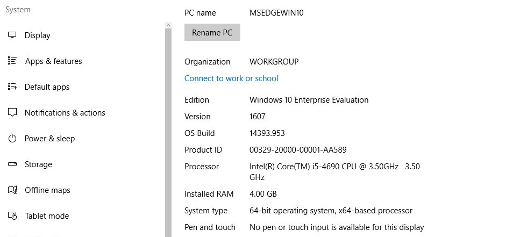Select Power & sleep settings
Screen dimensions: 520x237
tap(50, 139)
